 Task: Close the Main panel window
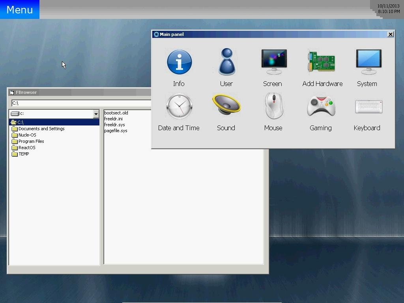click(x=390, y=34)
